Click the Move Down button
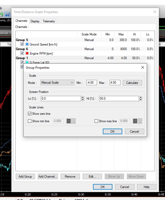This screenshot has width=165, height=200. [136, 176]
